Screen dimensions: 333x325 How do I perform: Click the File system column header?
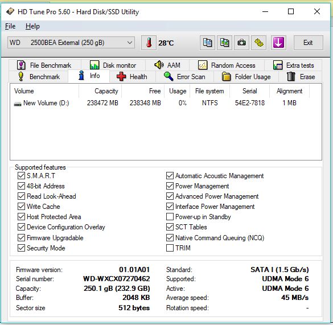[209, 91]
